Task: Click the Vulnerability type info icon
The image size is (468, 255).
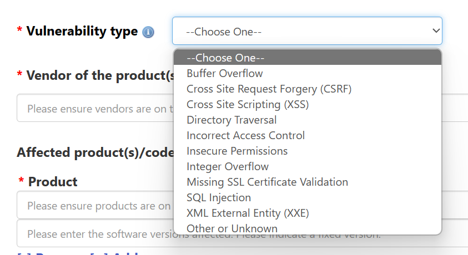Action: pyautogui.click(x=148, y=32)
